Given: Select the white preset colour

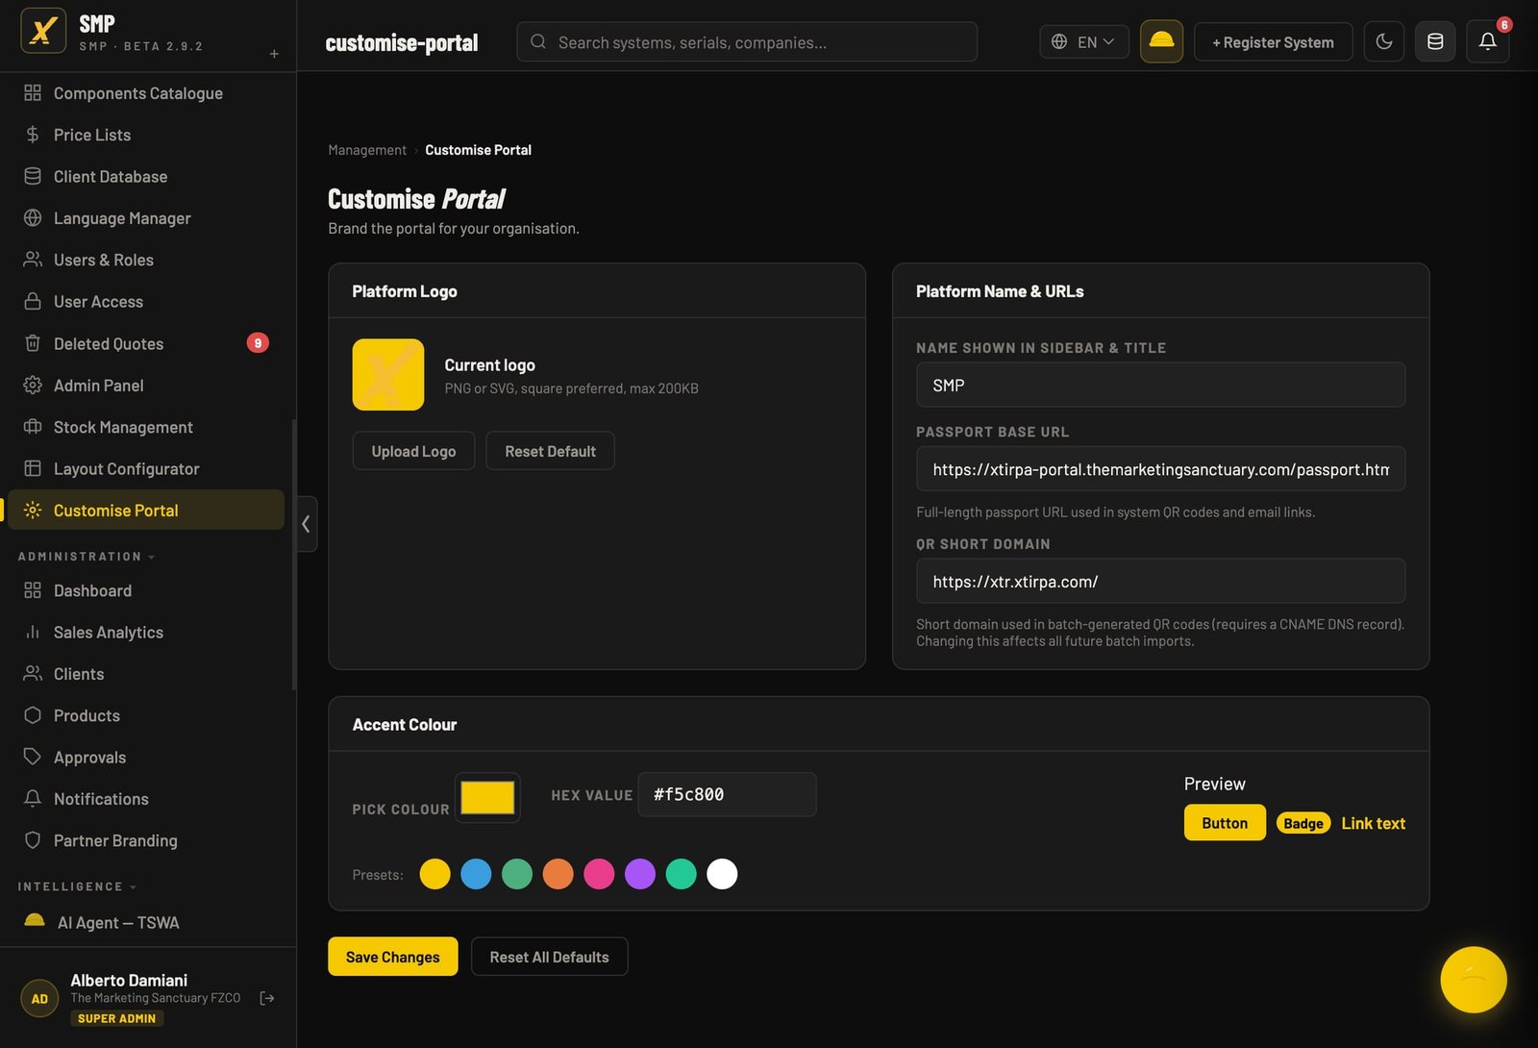Looking at the screenshot, I should (722, 874).
